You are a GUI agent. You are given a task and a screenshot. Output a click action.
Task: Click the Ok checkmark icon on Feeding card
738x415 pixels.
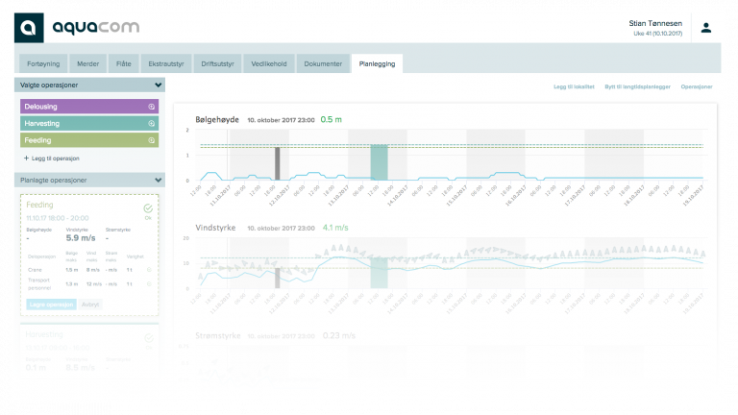coord(148,208)
